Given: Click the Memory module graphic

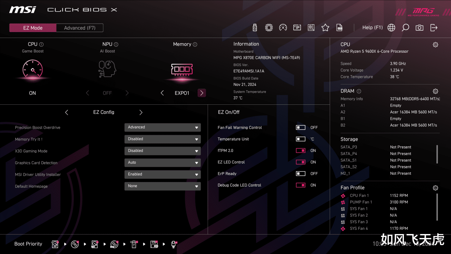Looking at the screenshot, I should pyautogui.click(x=182, y=69).
